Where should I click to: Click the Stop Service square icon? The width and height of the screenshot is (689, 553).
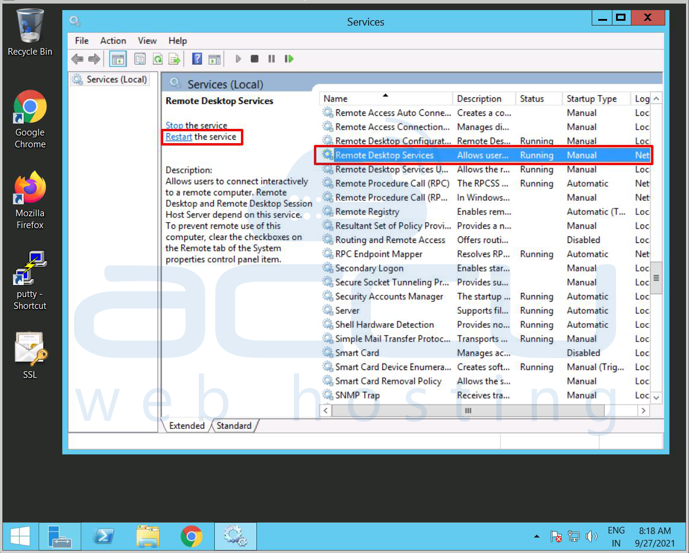pyautogui.click(x=255, y=59)
